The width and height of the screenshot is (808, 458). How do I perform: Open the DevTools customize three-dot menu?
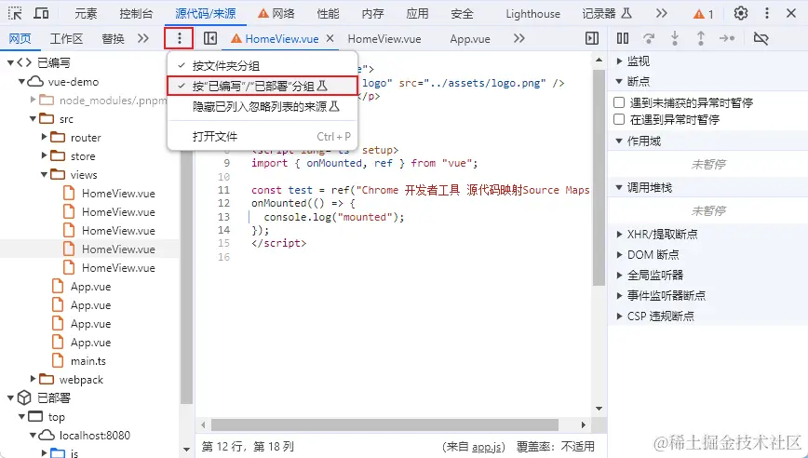[x=767, y=13]
